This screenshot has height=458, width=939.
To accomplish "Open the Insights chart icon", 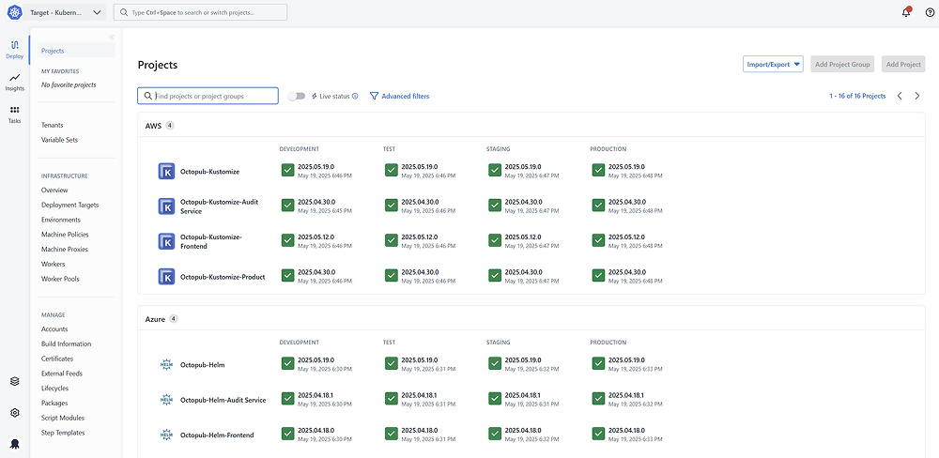I will pos(14,82).
